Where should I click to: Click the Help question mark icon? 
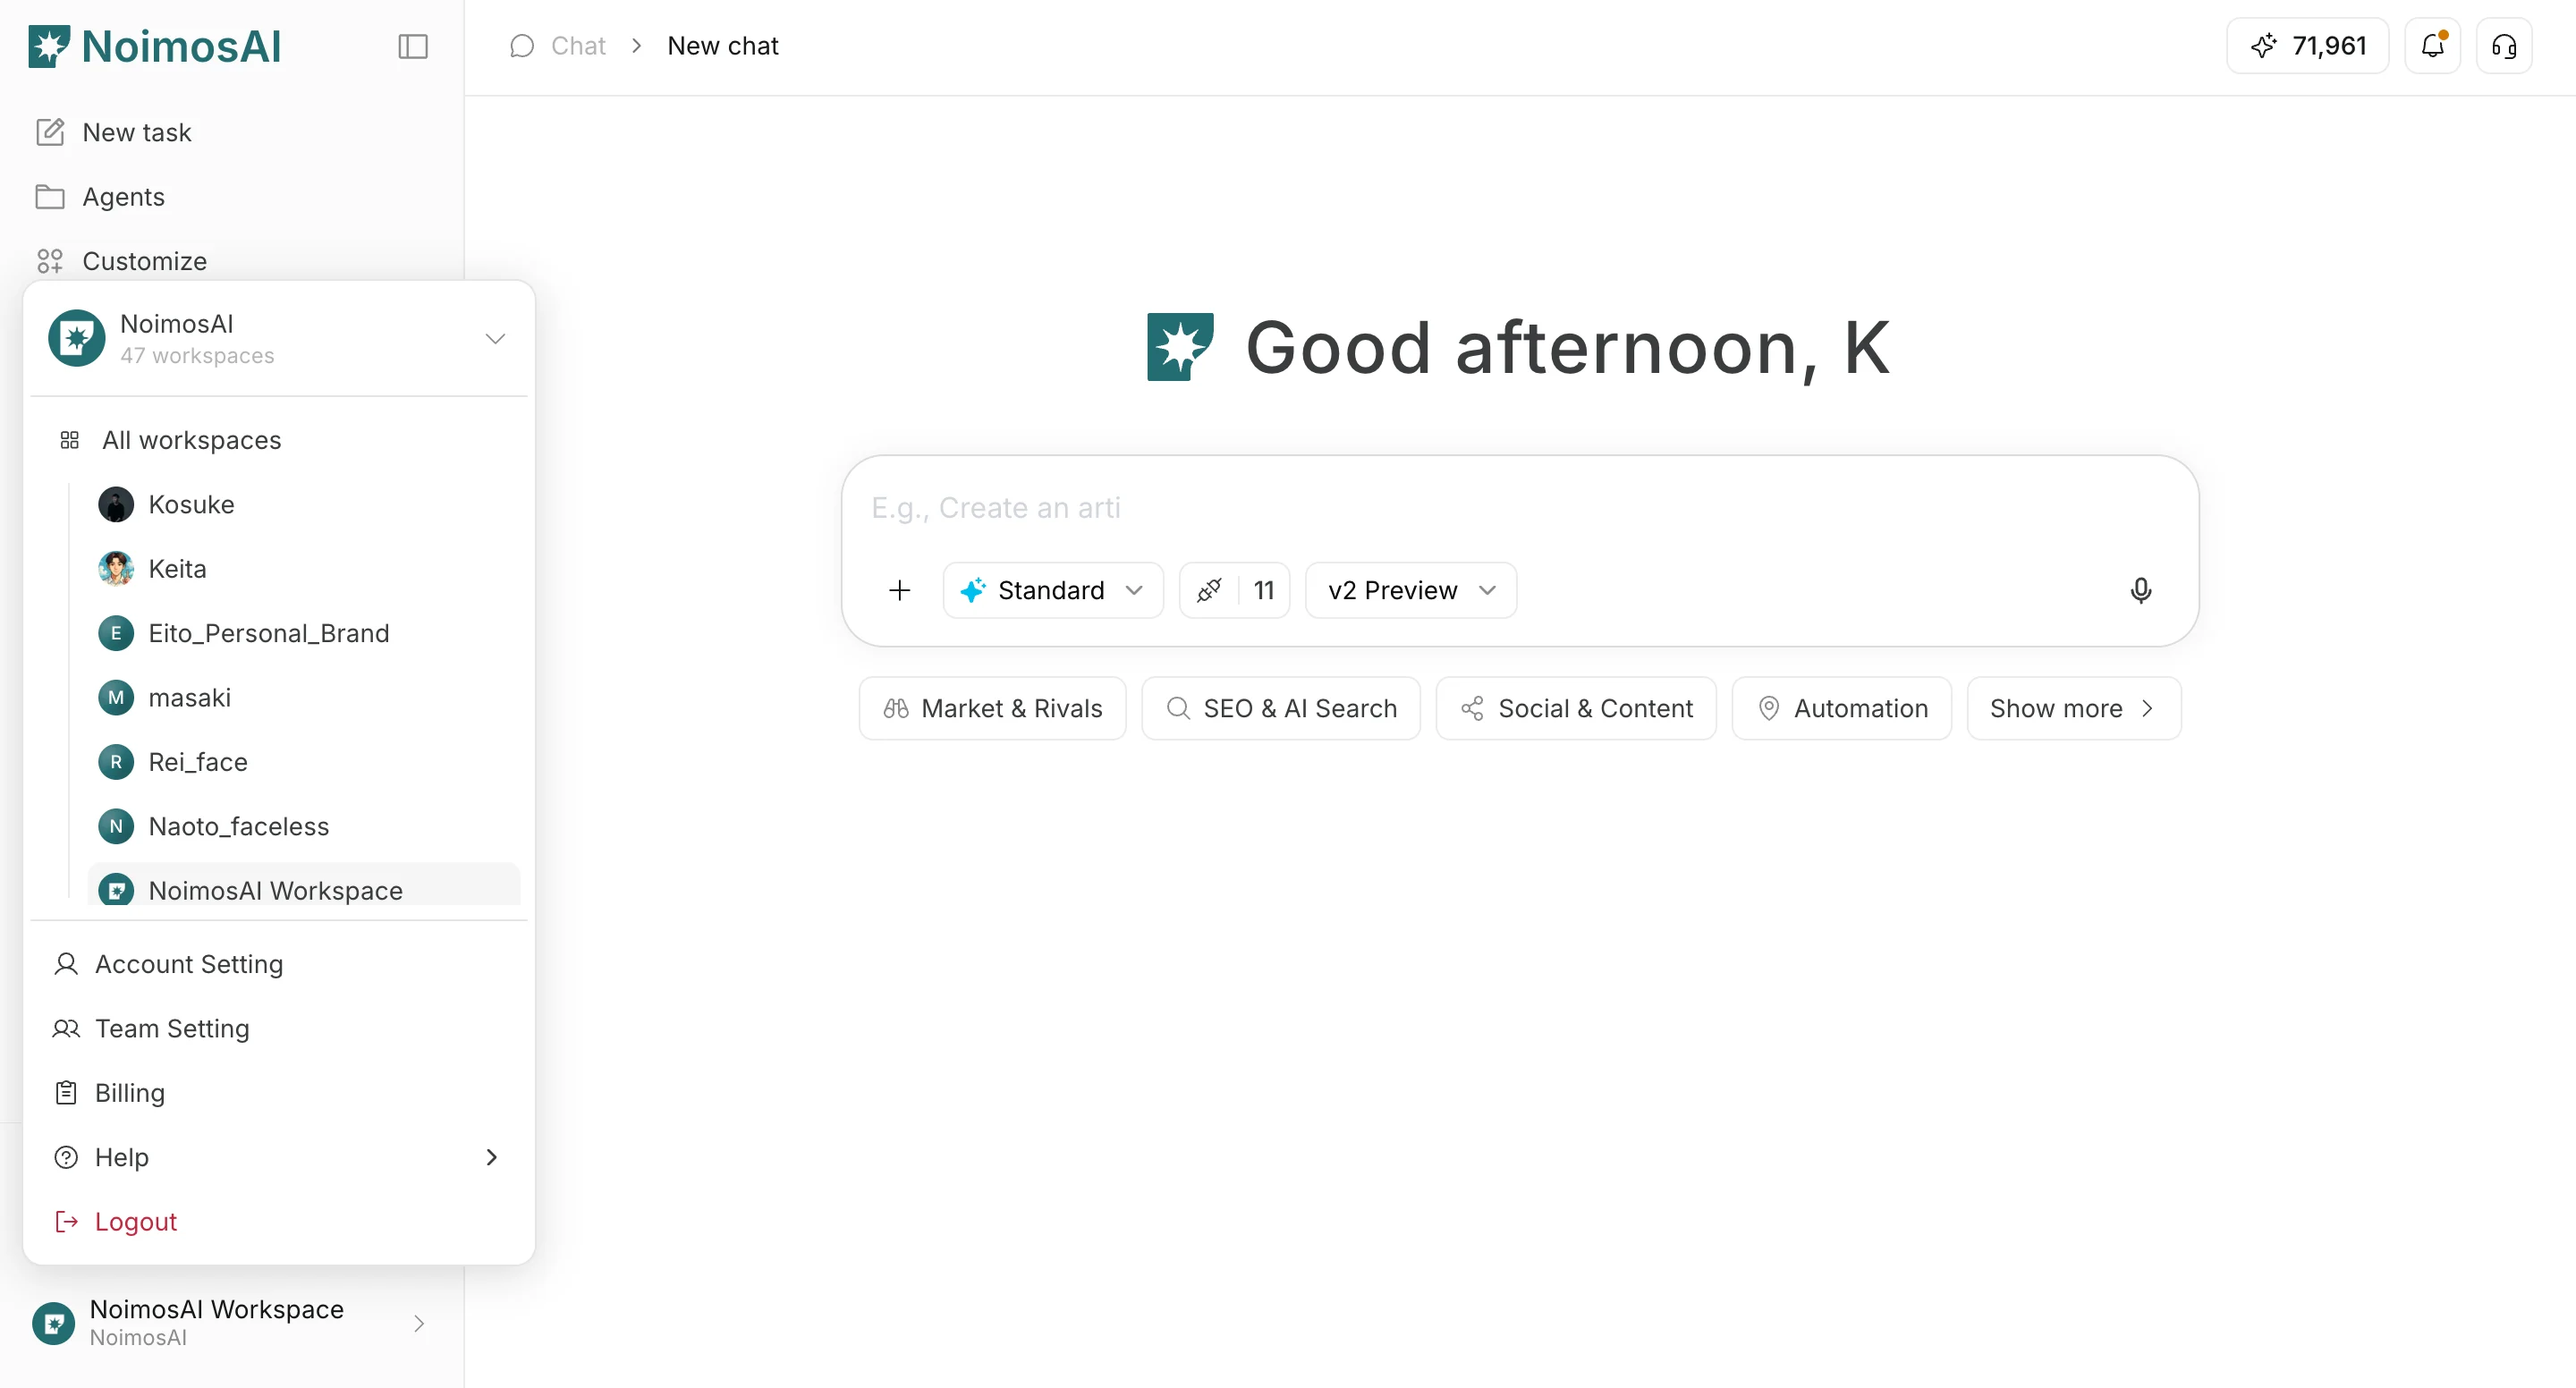click(x=66, y=1157)
